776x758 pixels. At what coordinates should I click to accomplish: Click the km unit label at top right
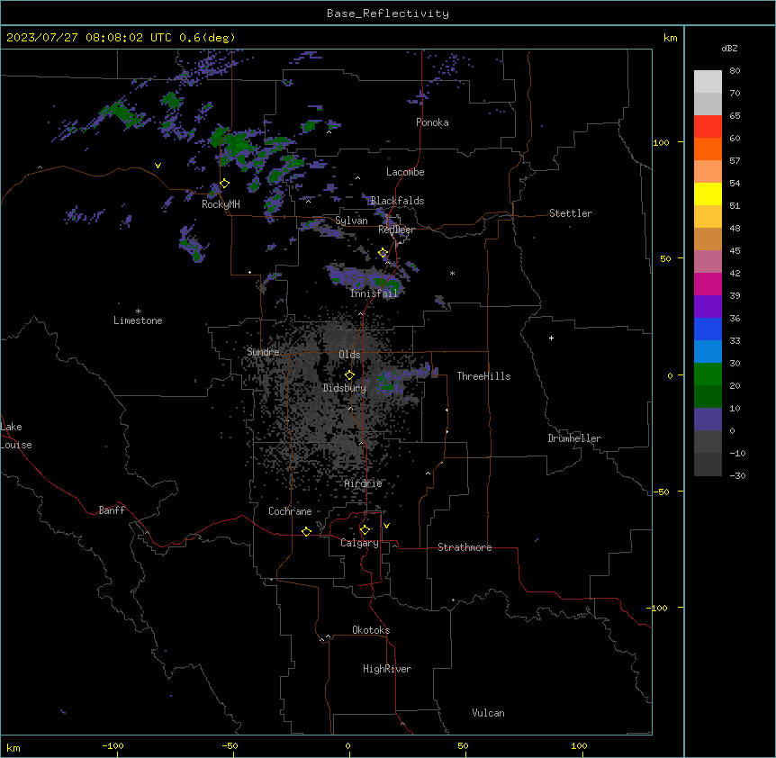[x=670, y=38]
